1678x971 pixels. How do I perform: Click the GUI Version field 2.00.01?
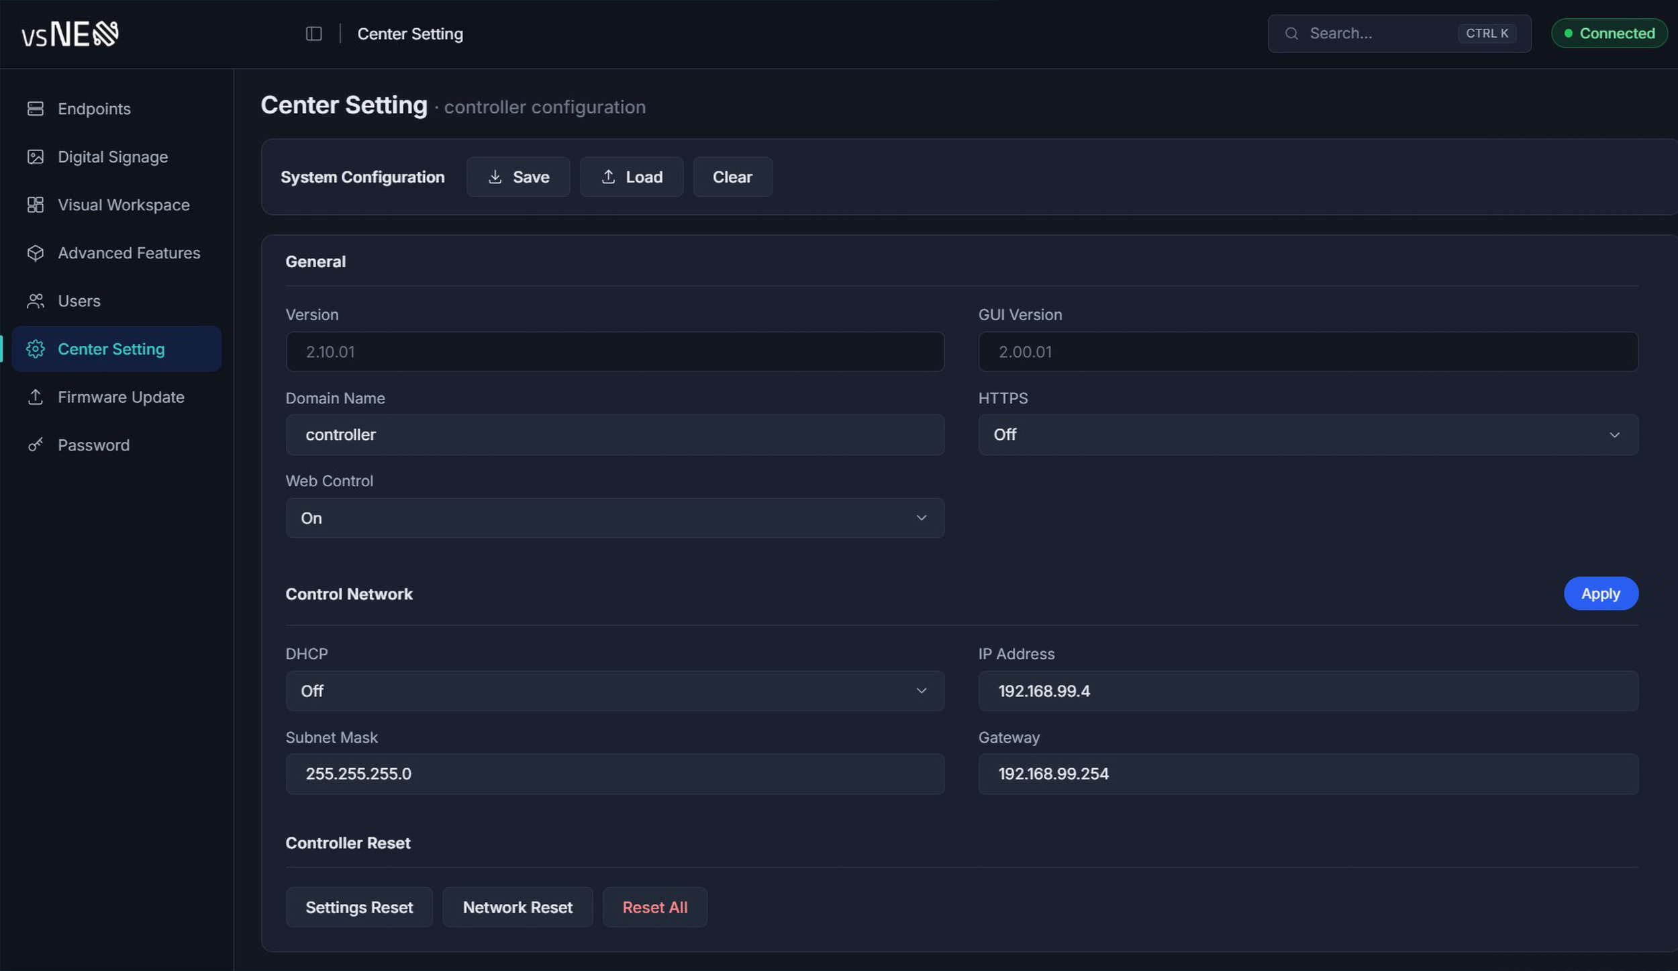[1308, 352]
